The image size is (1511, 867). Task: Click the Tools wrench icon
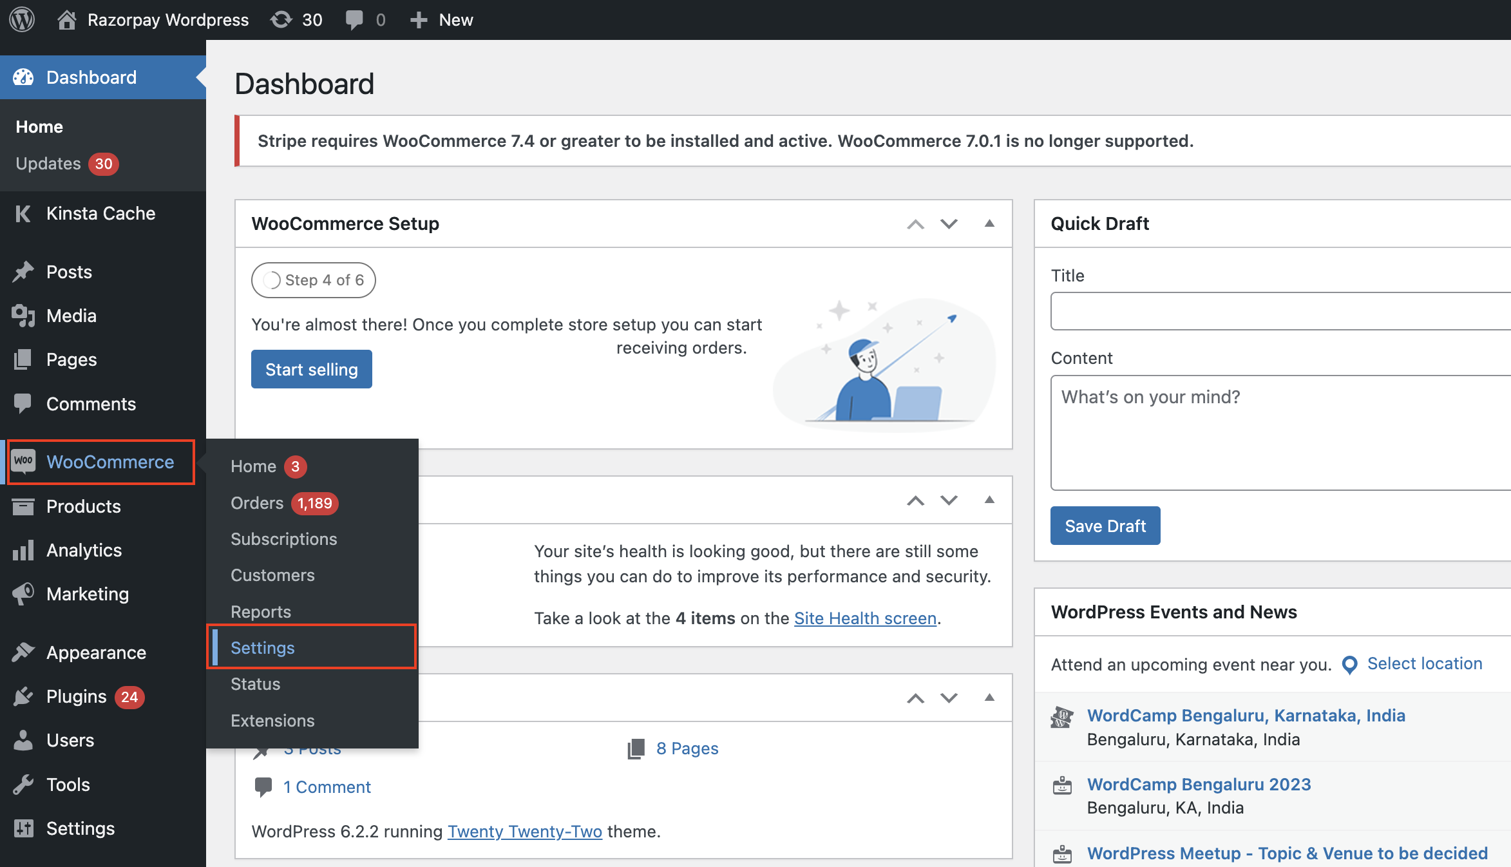(23, 785)
